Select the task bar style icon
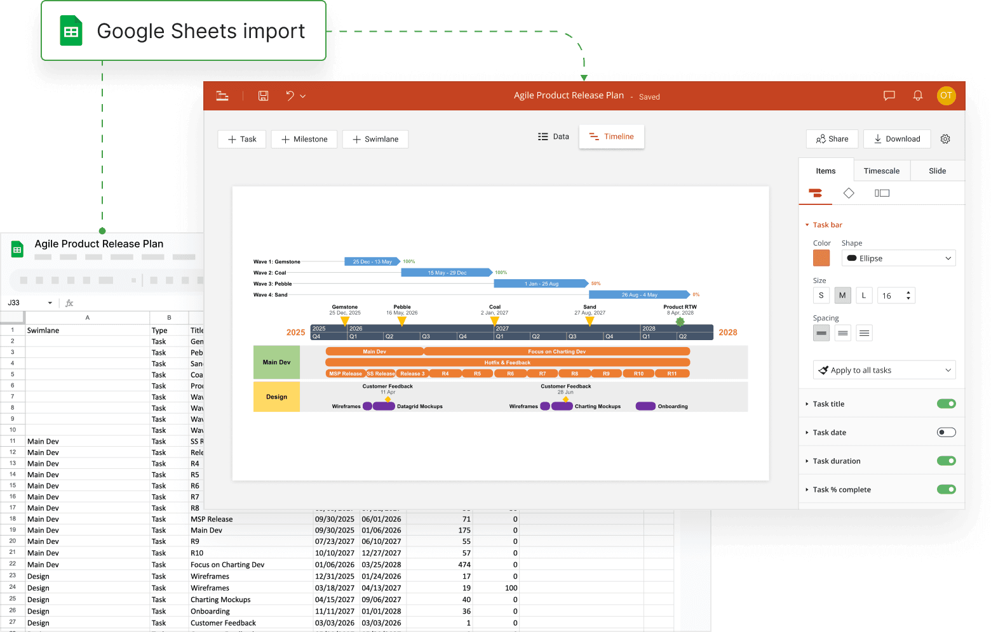The width and height of the screenshot is (991, 632). [x=816, y=193]
